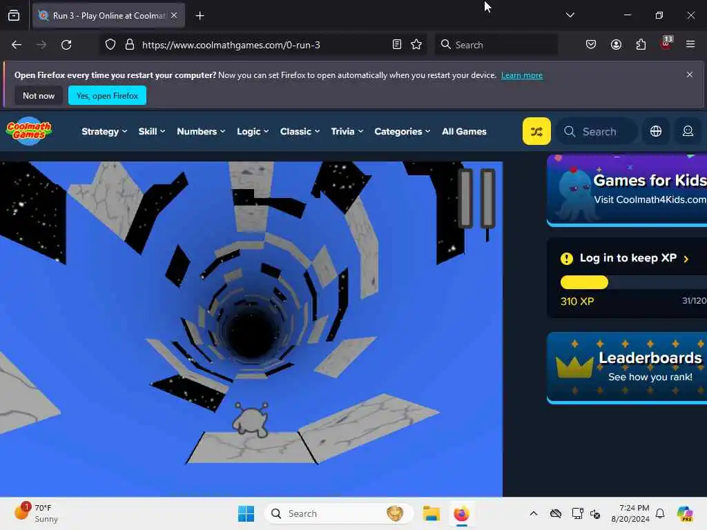Screen dimensions: 707x530
Task: Close the Run 3 tab
Action: [x=174, y=15]
